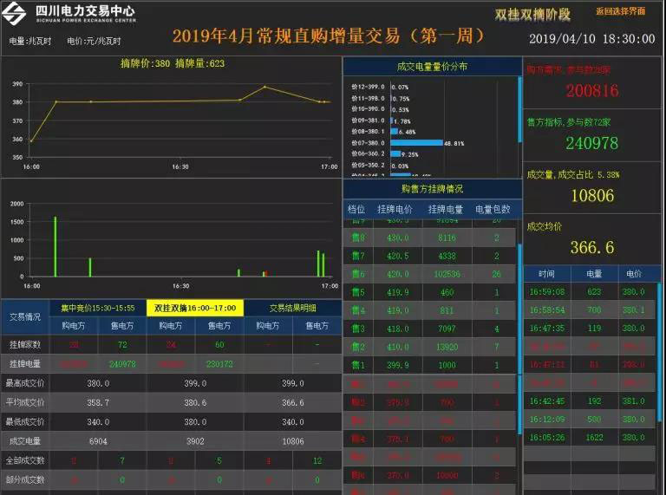Image resolution: width=666 pixels, height=495 pixels.
Task: Click the 时间 column header in trade list
Action: 546,273
